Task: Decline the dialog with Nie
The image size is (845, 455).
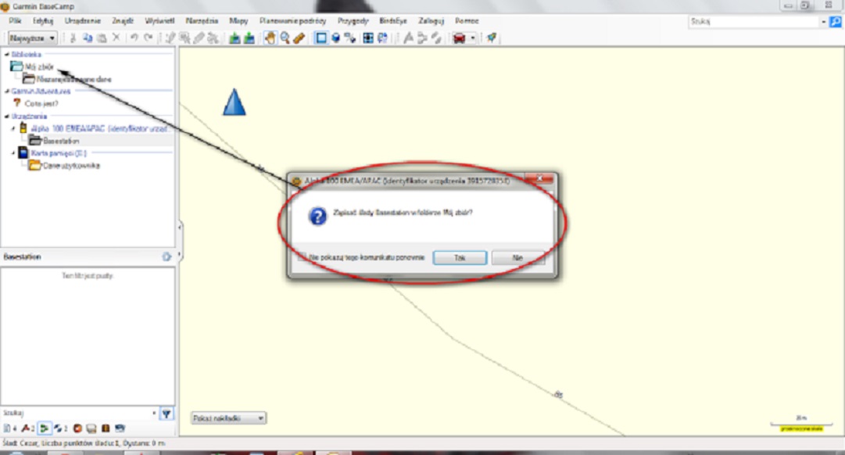Action: tap(517, 258)
